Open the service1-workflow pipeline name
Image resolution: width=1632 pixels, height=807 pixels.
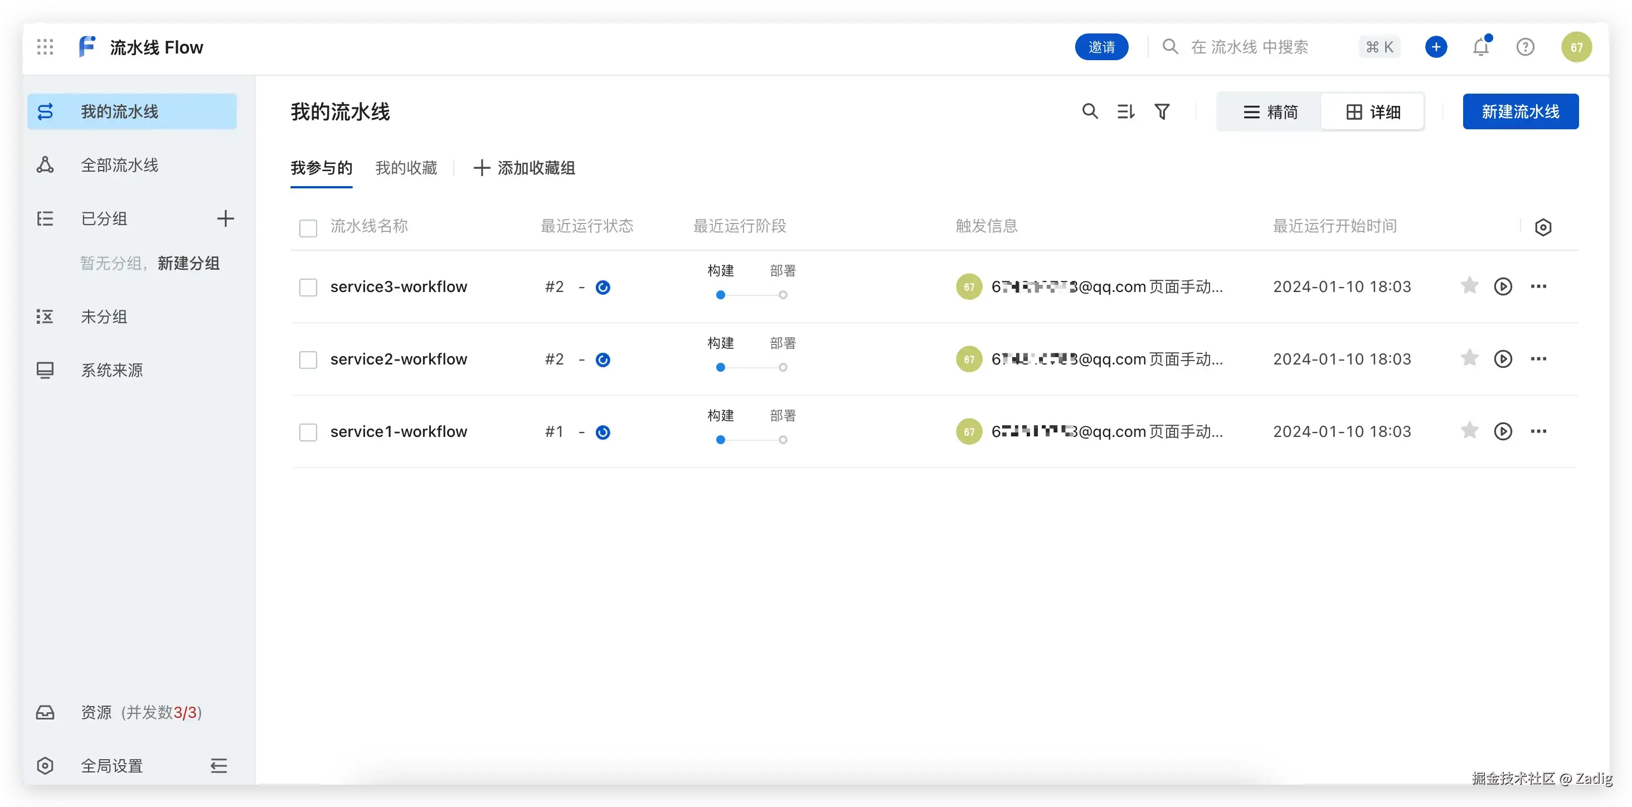coord(399,431)
